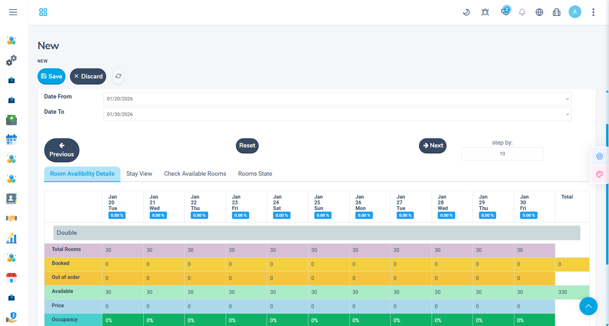Open the settings gear panel on right edge
Screen dimensions: 609x326
point(599,156)
